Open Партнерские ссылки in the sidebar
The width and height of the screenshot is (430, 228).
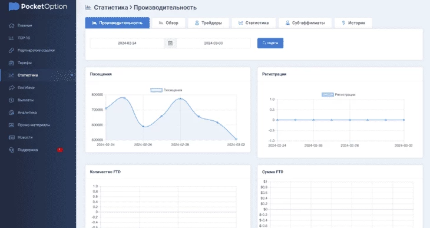(36, 50)
